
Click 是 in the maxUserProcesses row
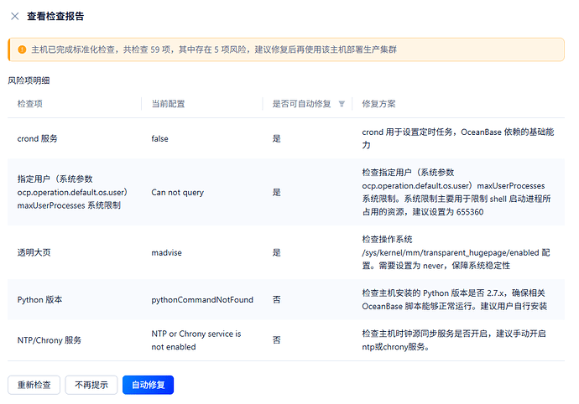[x=277, y=192]
